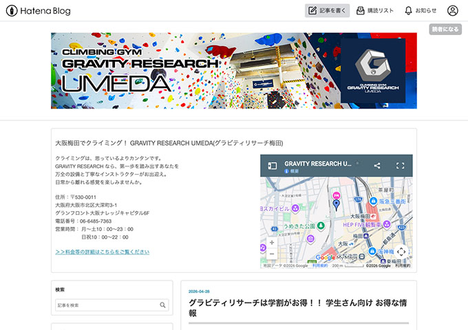Open the グラビティリサーチは学割がお得 article title
The width and height of the screenshot is (468, 330).
pos(298,307)
